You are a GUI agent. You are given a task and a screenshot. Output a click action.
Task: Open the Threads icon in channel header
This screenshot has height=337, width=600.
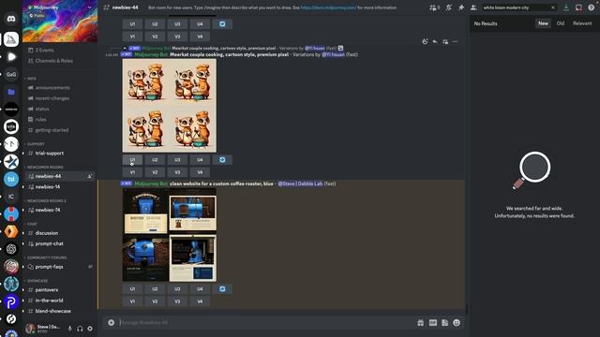[433, 7]
